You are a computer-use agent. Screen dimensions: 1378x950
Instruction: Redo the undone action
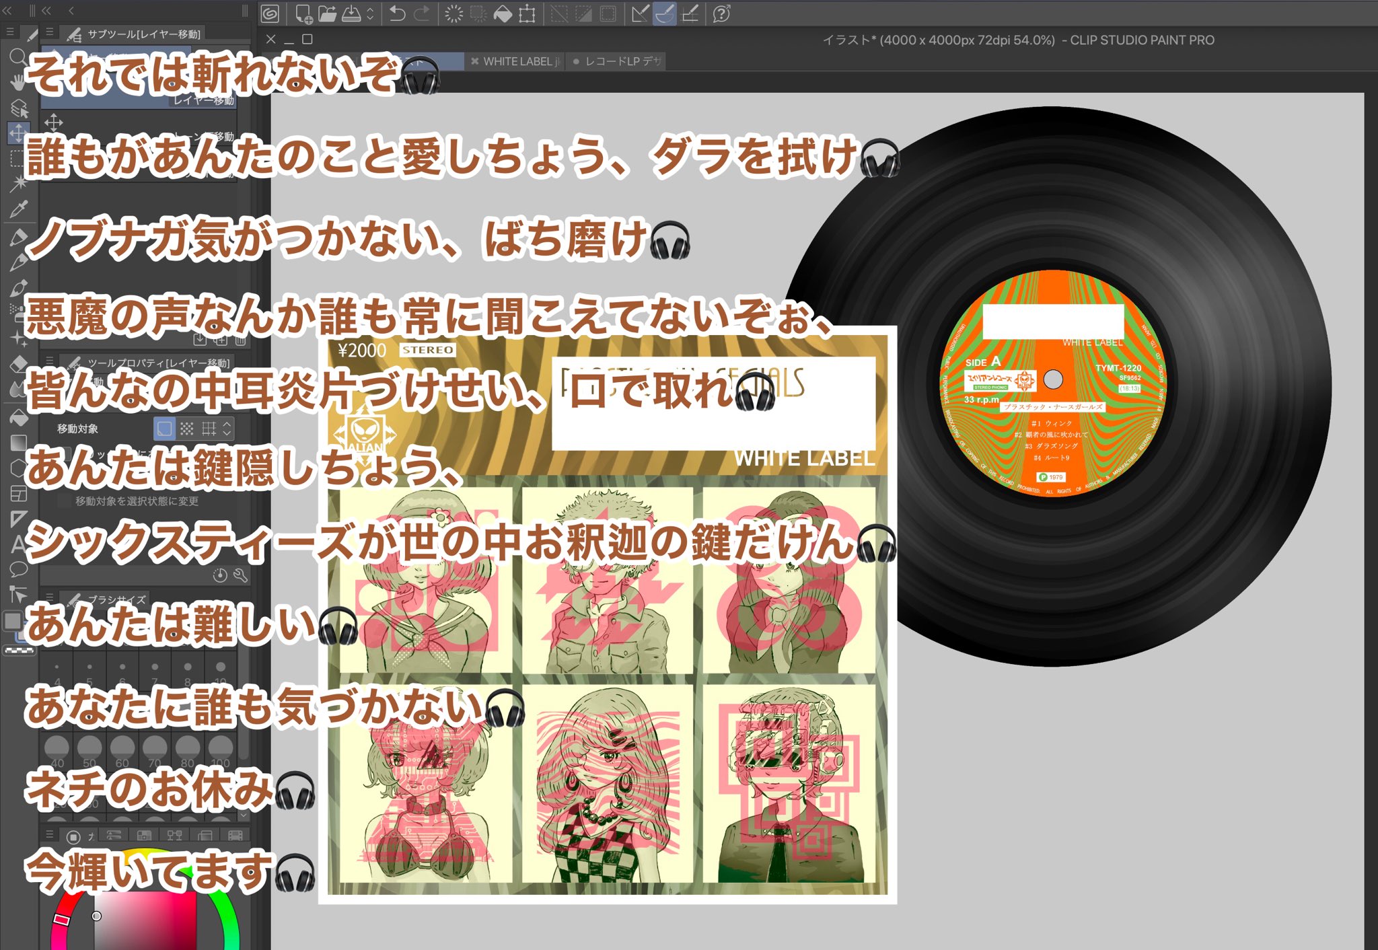[x=422, y=13]
